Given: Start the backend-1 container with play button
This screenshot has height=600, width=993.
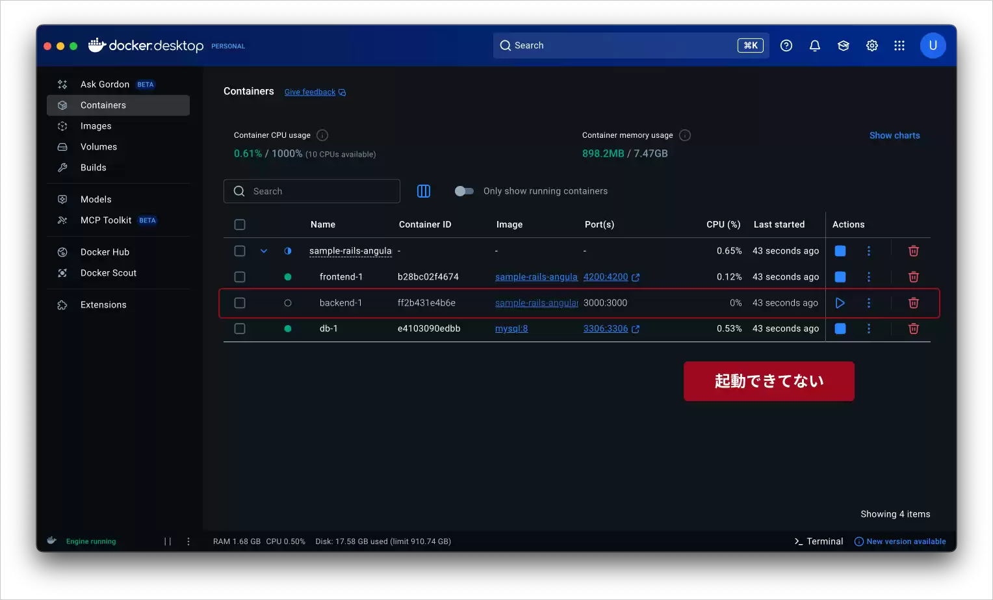Looking at the screenshot, I should pyautogui.click(x=840, y=303).
